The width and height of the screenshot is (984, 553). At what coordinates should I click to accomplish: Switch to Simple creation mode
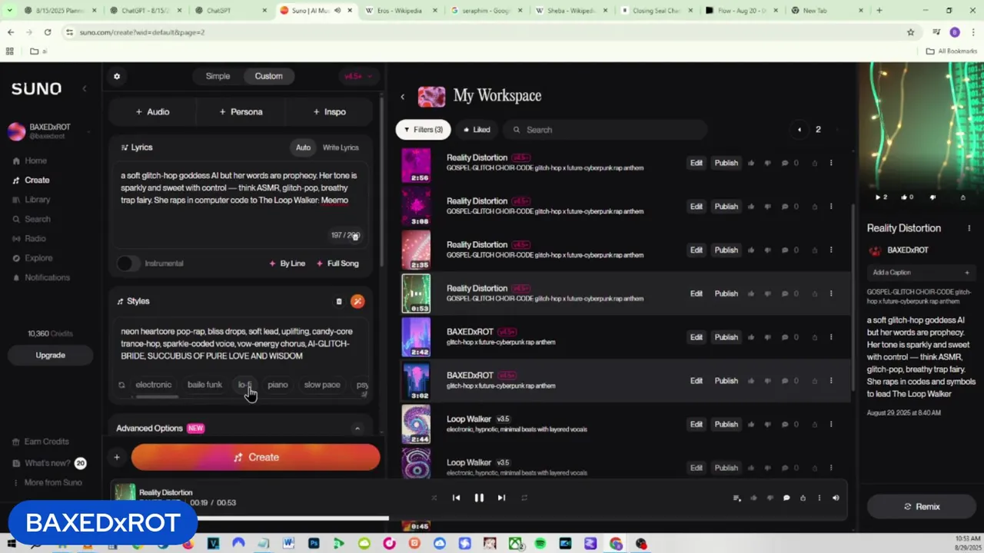click(x=218, y=76)
